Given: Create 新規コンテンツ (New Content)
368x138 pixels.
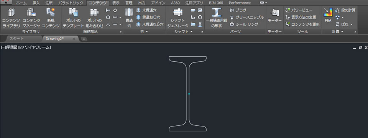Looking at the screenshot, I should click(51, 18).
